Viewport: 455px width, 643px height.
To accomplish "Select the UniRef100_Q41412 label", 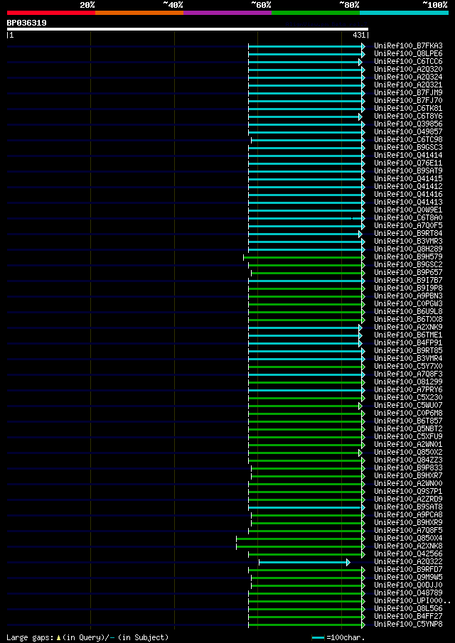I will click(x=408, y=186).
